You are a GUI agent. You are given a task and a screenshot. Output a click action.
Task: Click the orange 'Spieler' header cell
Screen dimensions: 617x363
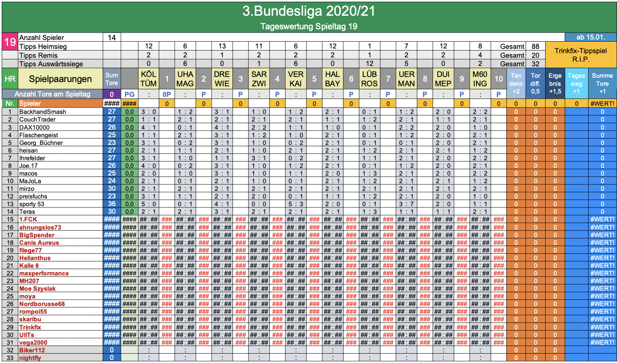(60, 103)
